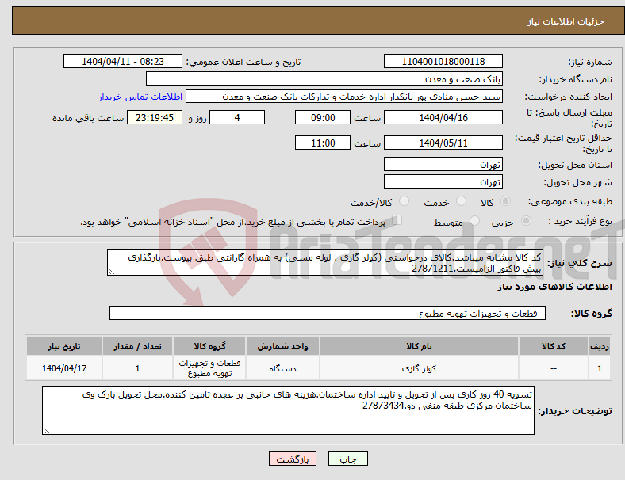Click the response deadline date 1404/04/16

(x=443, y=117)
